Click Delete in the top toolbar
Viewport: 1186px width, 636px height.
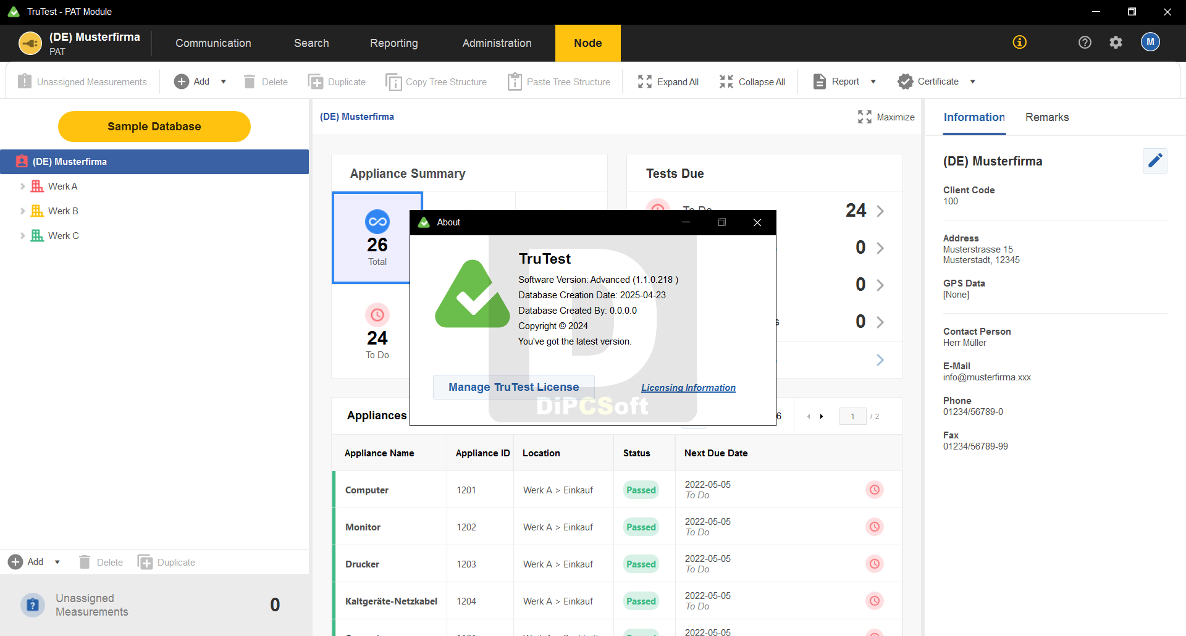[x=266, y=82]
